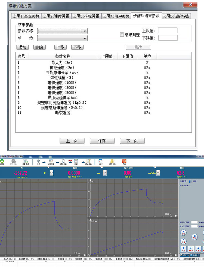Click the 设定上下速度 input field

click(x=195, y=226)
